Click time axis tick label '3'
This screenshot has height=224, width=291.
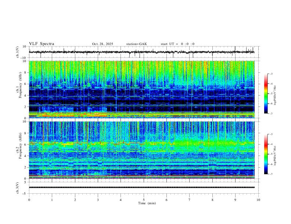click(98, 200)
